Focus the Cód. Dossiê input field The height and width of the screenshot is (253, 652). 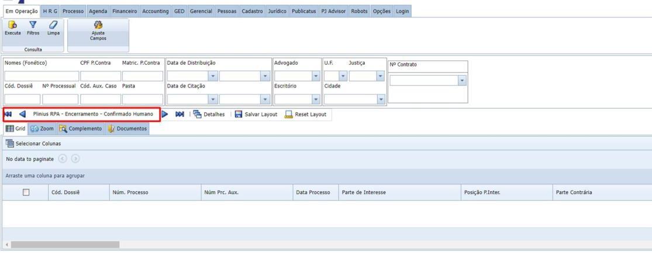tap(22, 100)
